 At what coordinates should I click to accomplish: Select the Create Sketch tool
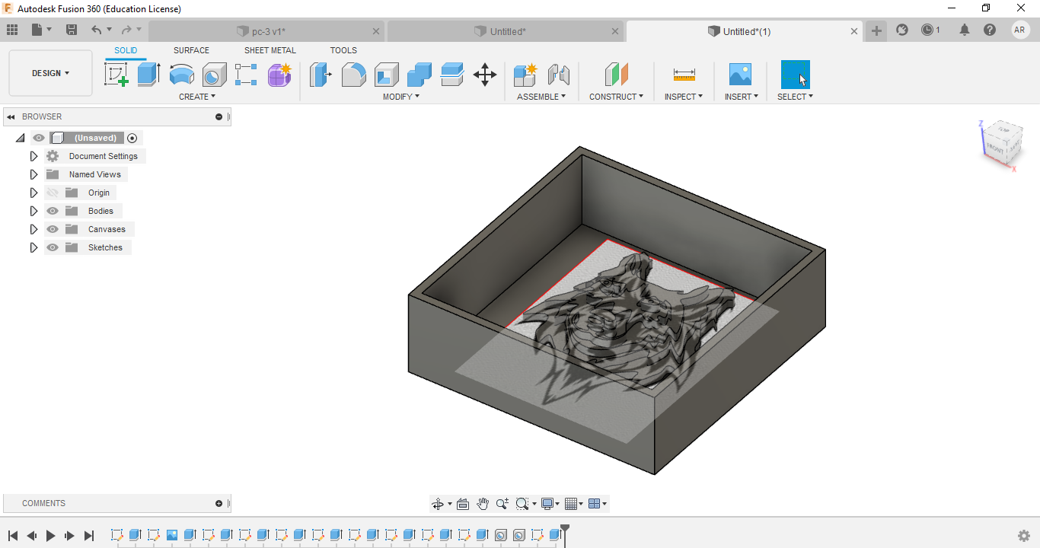[116, 75]
